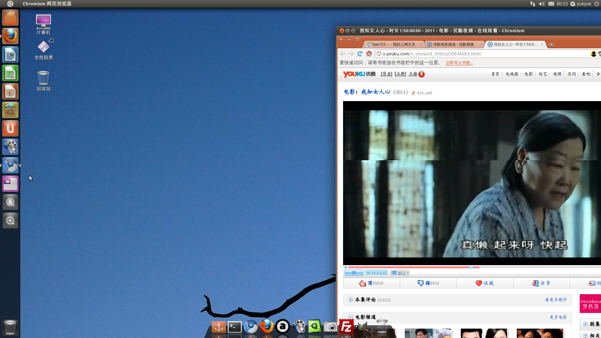Click the Moonbasa 梦芭莎 advertisement
The width and height of the screenshot is (601, 338).
[x=590, y=304]
